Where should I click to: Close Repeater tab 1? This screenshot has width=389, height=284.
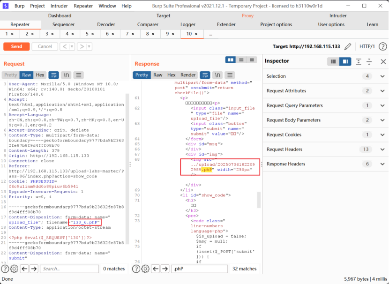click(12, 34)
